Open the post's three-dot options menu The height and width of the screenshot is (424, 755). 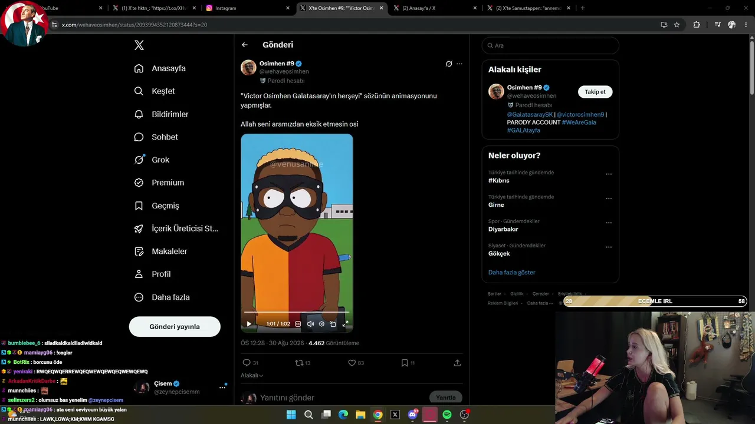pyautogui.click(x=459, y=64)
